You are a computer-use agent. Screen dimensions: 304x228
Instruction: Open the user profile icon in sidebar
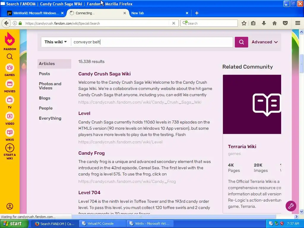[10, 206]
